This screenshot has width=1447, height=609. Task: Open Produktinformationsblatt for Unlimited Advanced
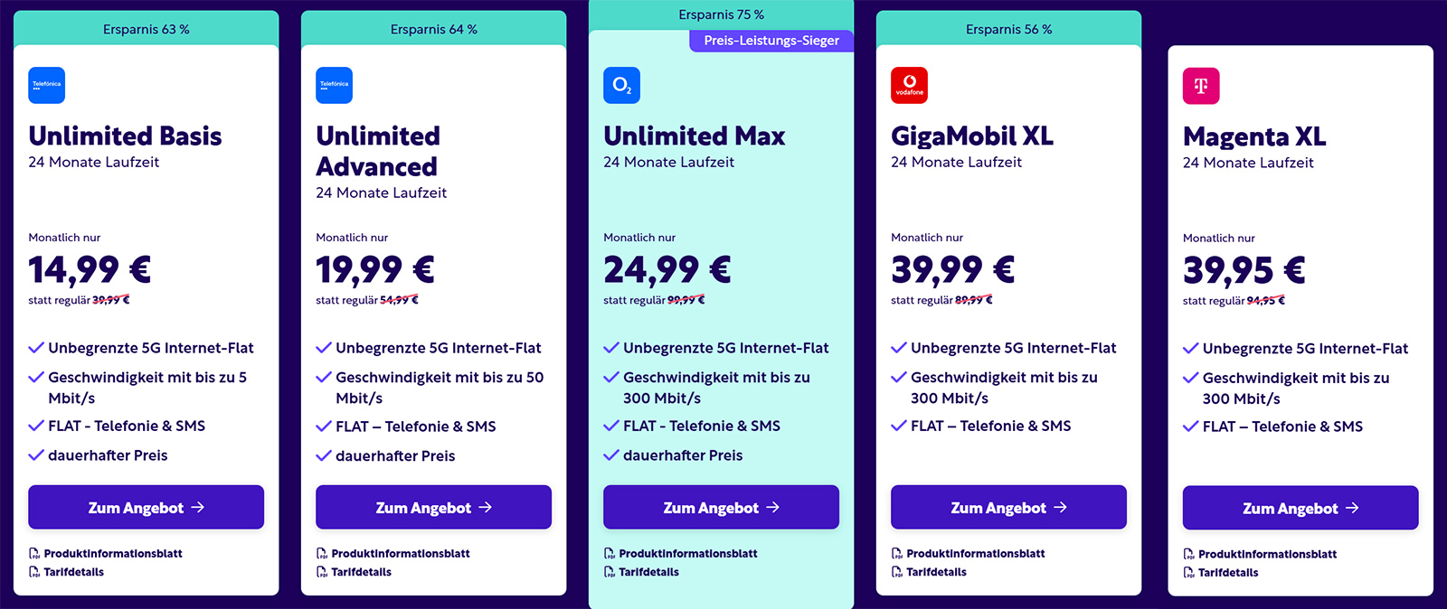[401, 554]
